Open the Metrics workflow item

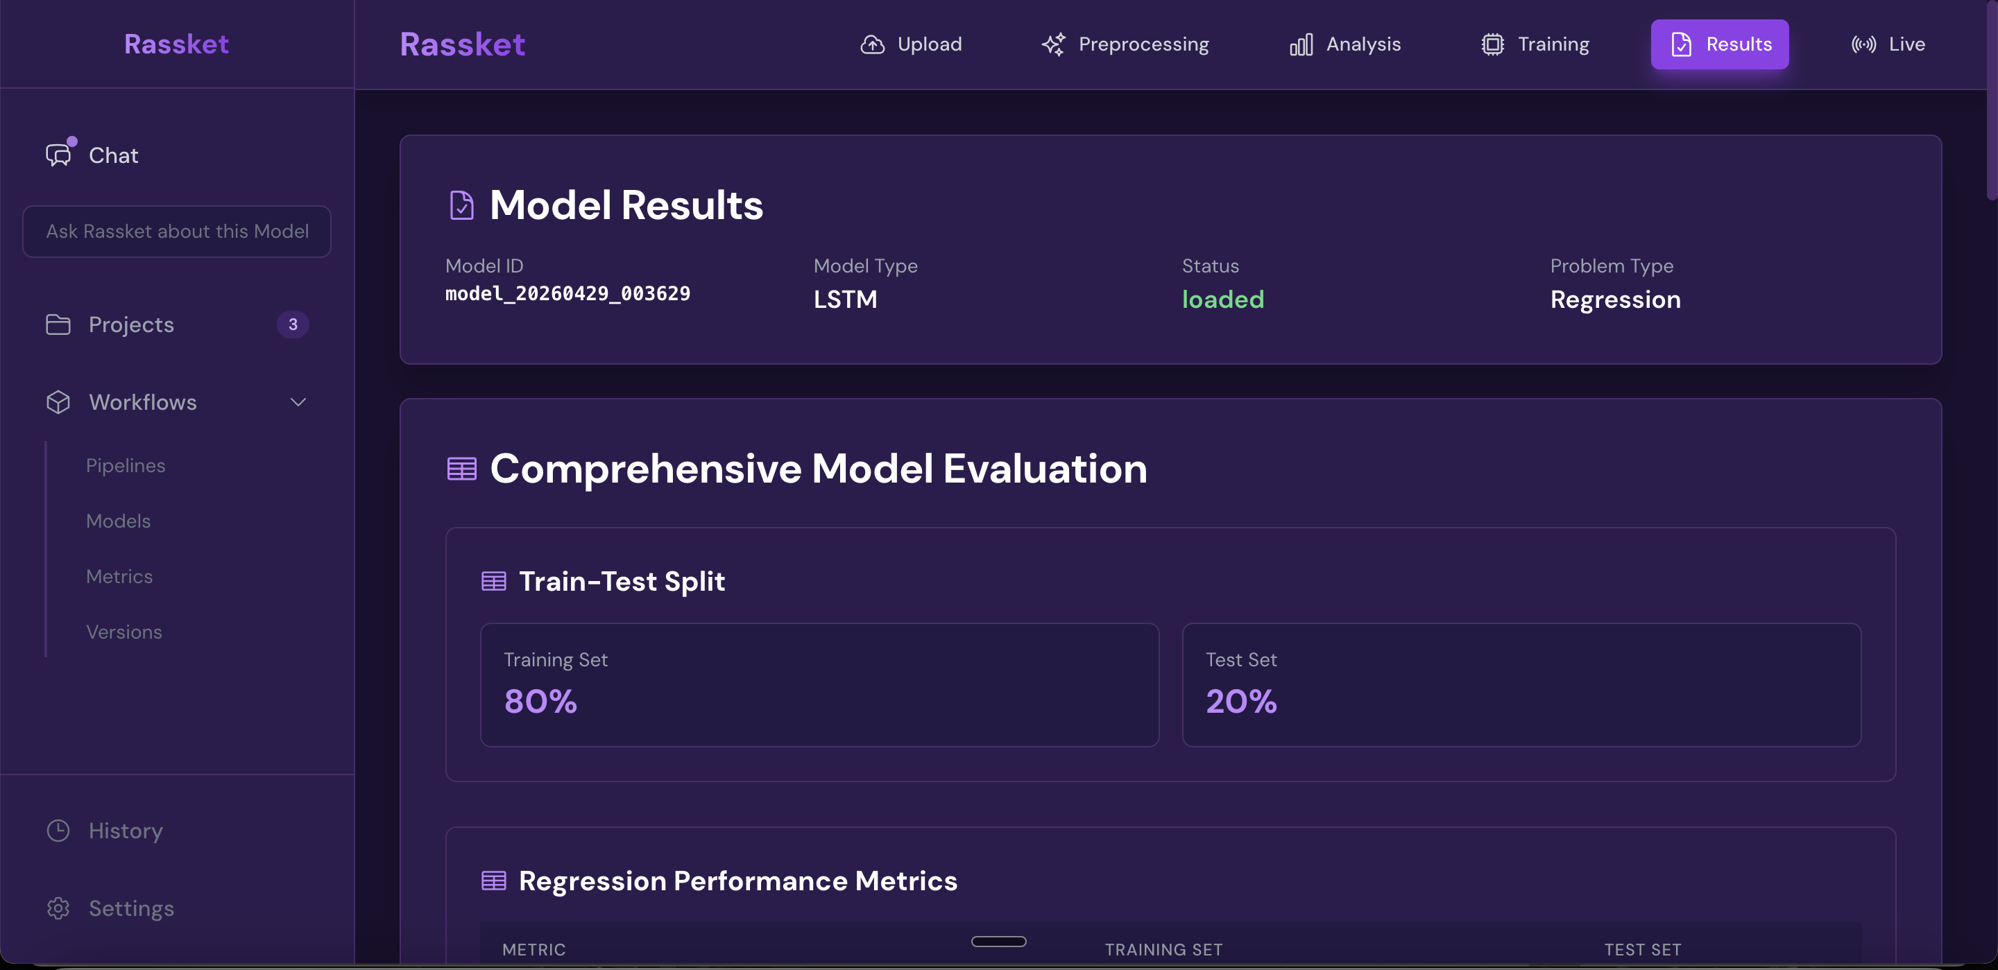click(119, 576)
